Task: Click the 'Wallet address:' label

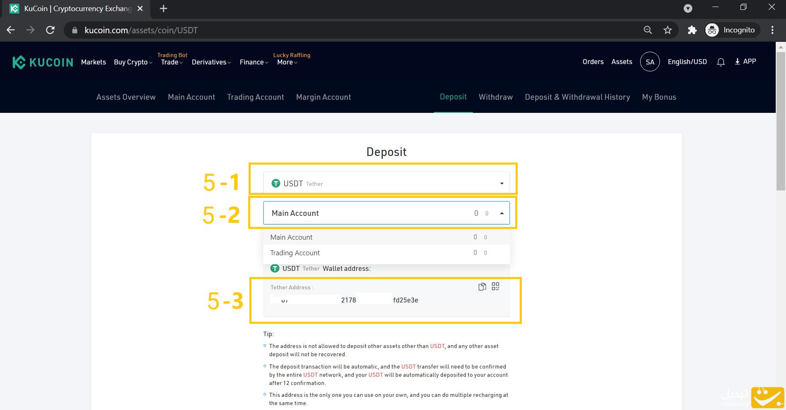Action: point(346,268)
